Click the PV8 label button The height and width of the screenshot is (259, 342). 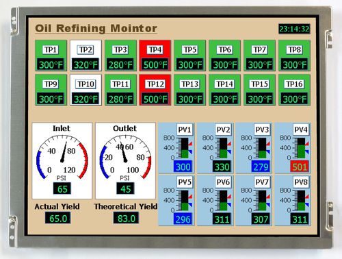301,182
